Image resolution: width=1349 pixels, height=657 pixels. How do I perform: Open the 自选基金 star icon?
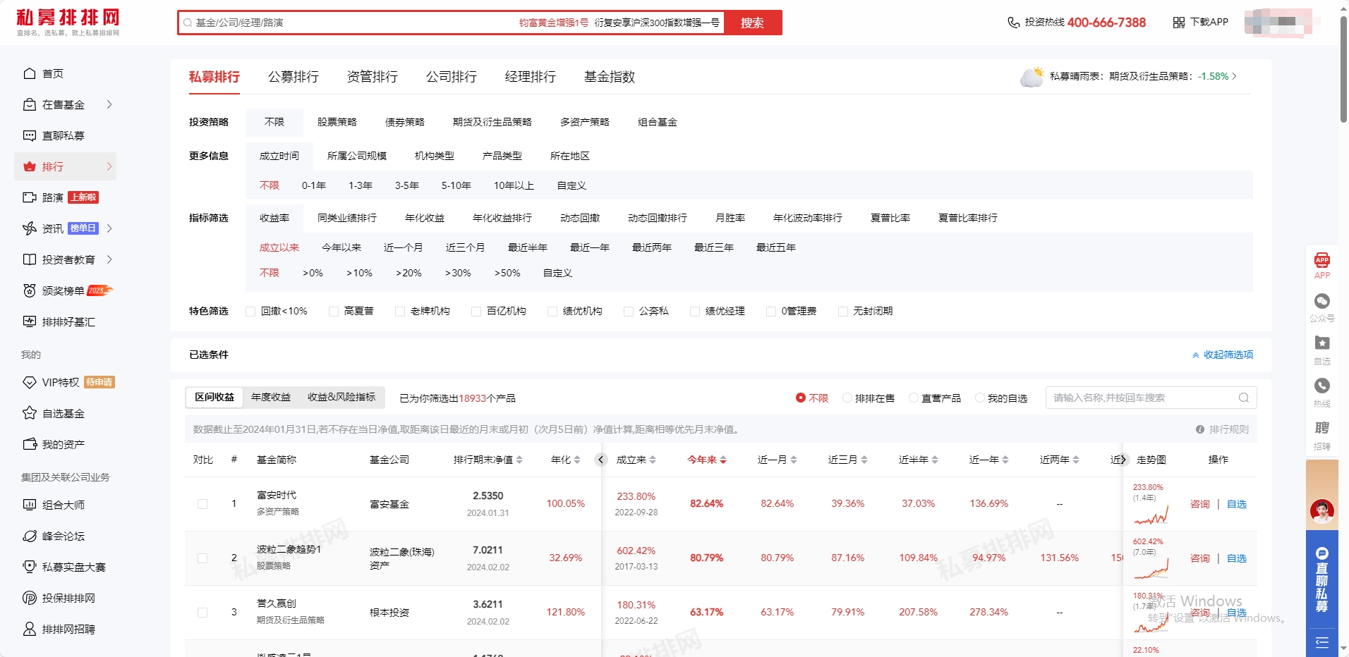(x=30, y=413)
